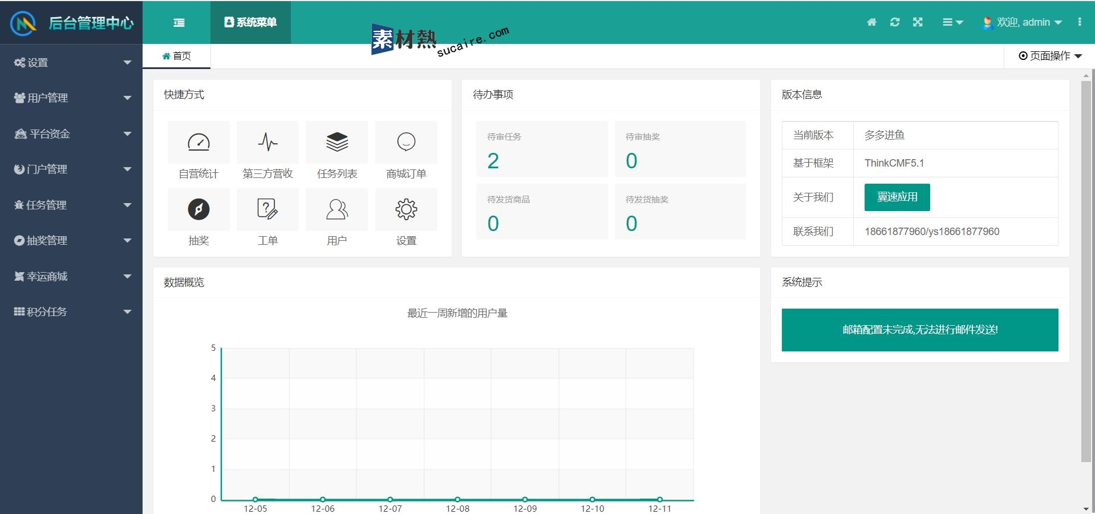
Task: Select the 系统菜单 top tab
Action: 250,22
